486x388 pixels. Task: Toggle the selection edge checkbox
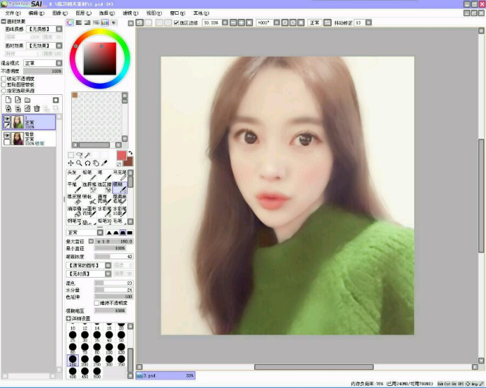click(x=176, y=22)
